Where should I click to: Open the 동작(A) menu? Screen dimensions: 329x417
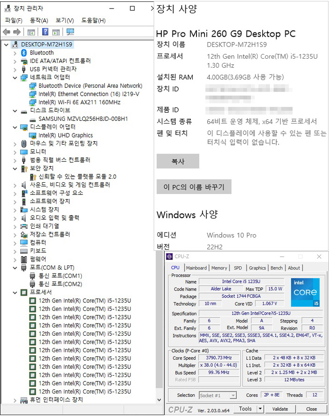tap(39, 21)
